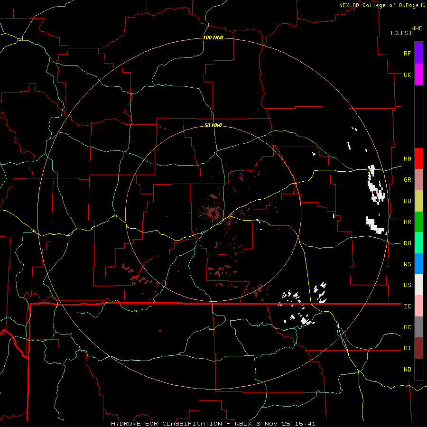The height and width of the screenshot is (427, 427).
Task: Click the HA red legend swatch
Action: coord(419,158)
